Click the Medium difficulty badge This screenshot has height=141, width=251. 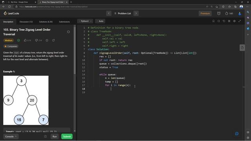[x=9, y=40]
